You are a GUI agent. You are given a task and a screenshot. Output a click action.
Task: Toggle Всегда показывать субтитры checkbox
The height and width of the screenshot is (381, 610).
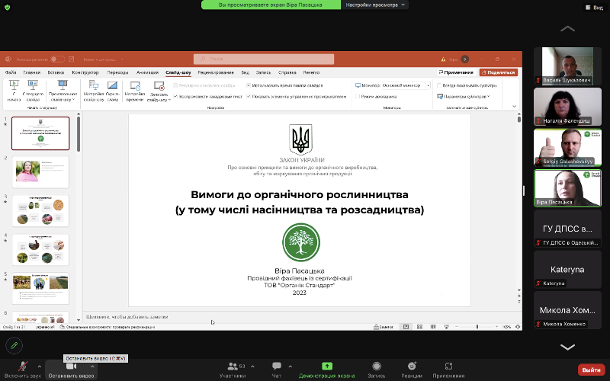point(439,85)
